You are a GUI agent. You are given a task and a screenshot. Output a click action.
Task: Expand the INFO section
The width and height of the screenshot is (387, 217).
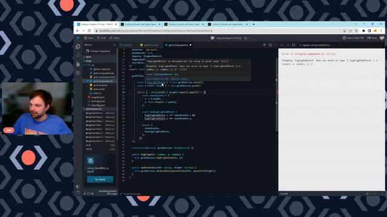[x=100, y=57]
